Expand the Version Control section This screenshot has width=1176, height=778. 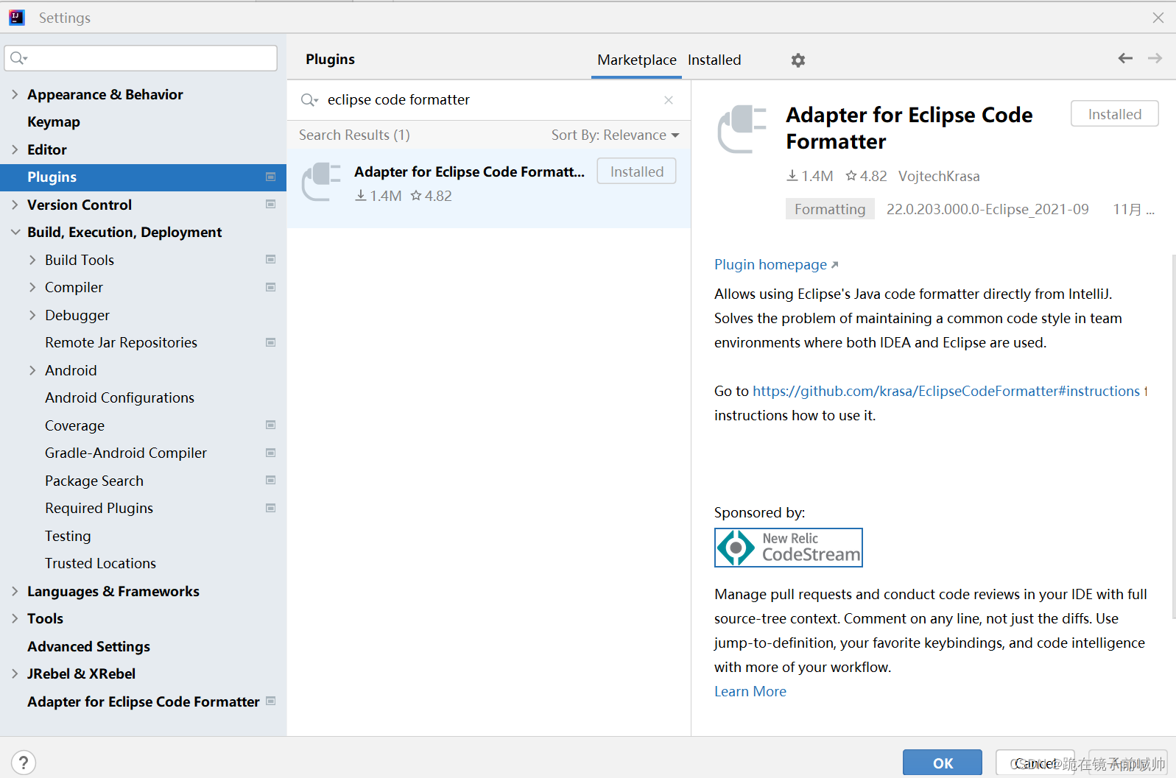15,205
